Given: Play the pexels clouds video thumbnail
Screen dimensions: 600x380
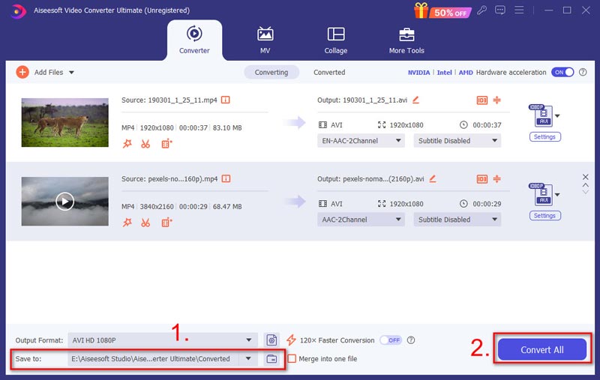Looking at the screenshot, I should point(65,201).
